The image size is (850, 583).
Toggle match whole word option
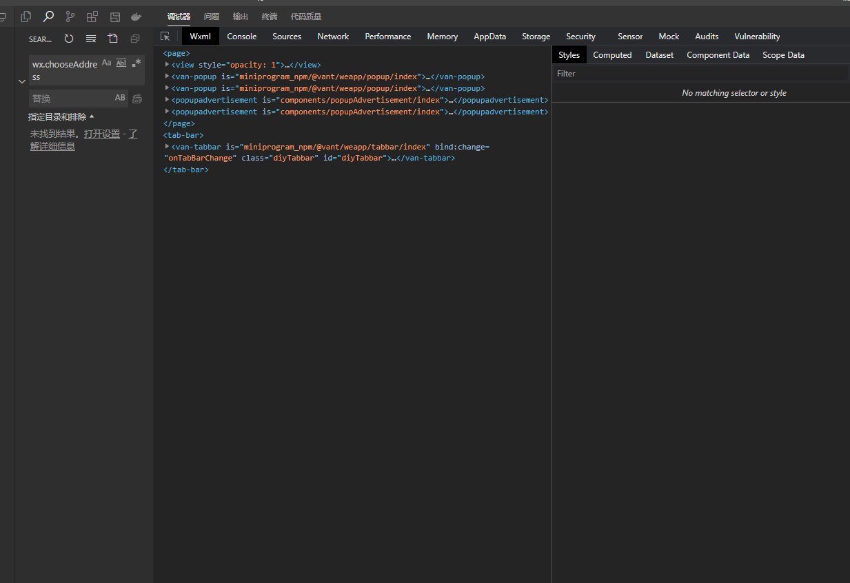[121, 63]
